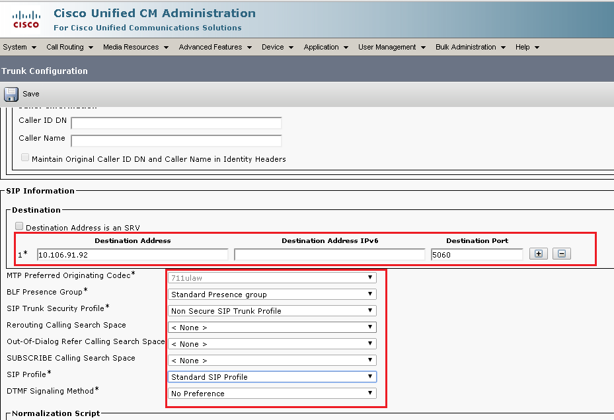Image resolution: width=614 pixels, height=420 pixels.
Task: Open the Advanced Features menu
Action: pyautogui.click(x=215, y=47)
